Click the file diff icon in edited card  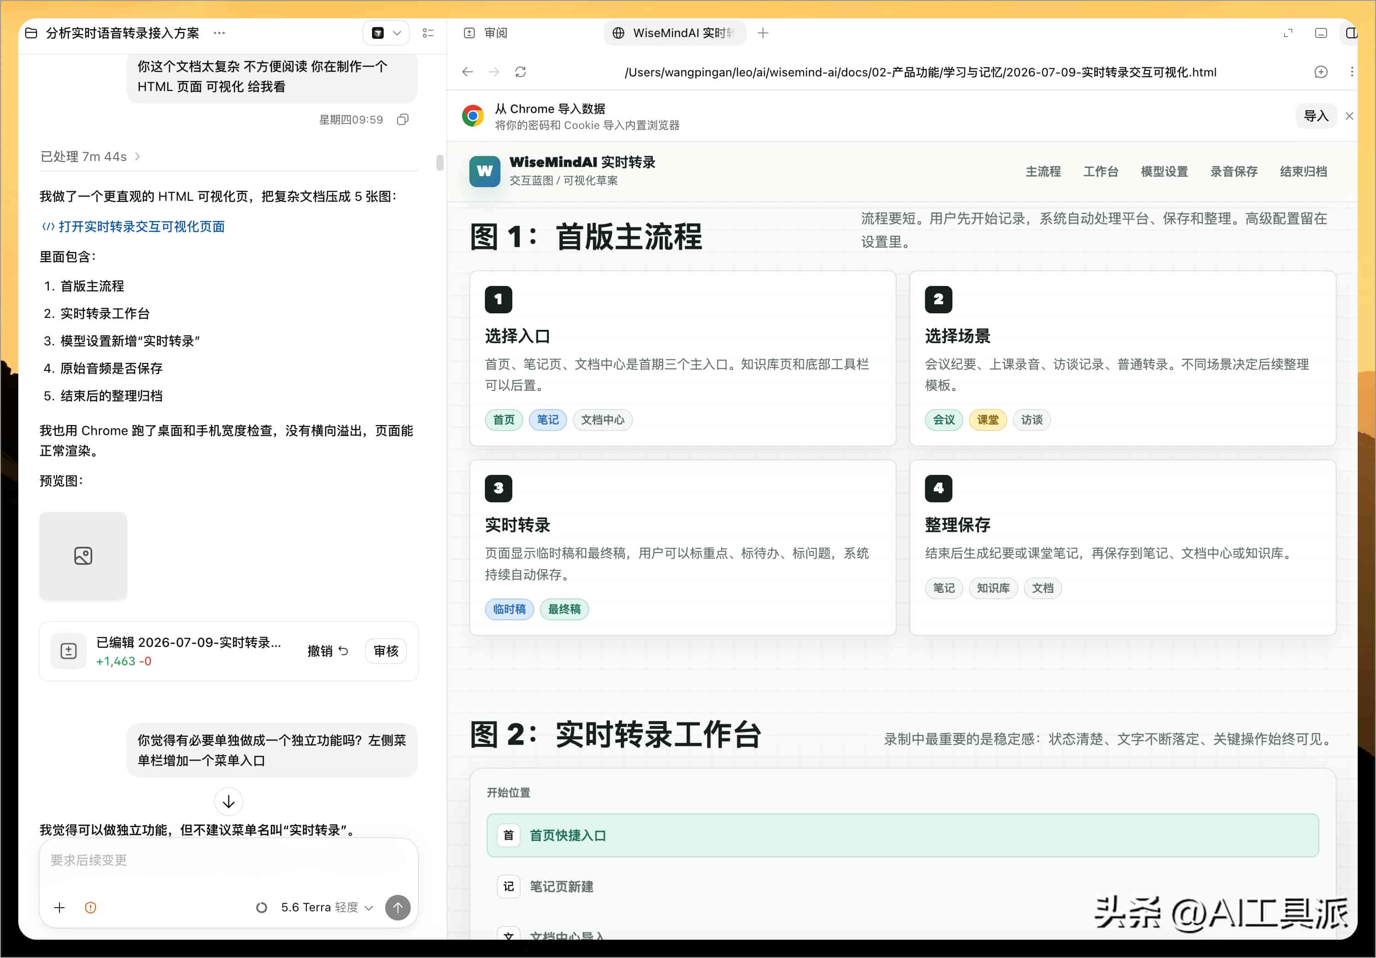69,651
